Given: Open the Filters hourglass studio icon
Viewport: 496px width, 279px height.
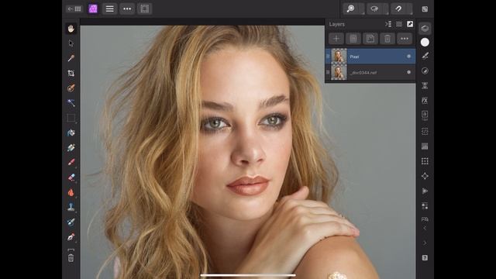Looking at the screenshot, I should click(x=425, y=86).
